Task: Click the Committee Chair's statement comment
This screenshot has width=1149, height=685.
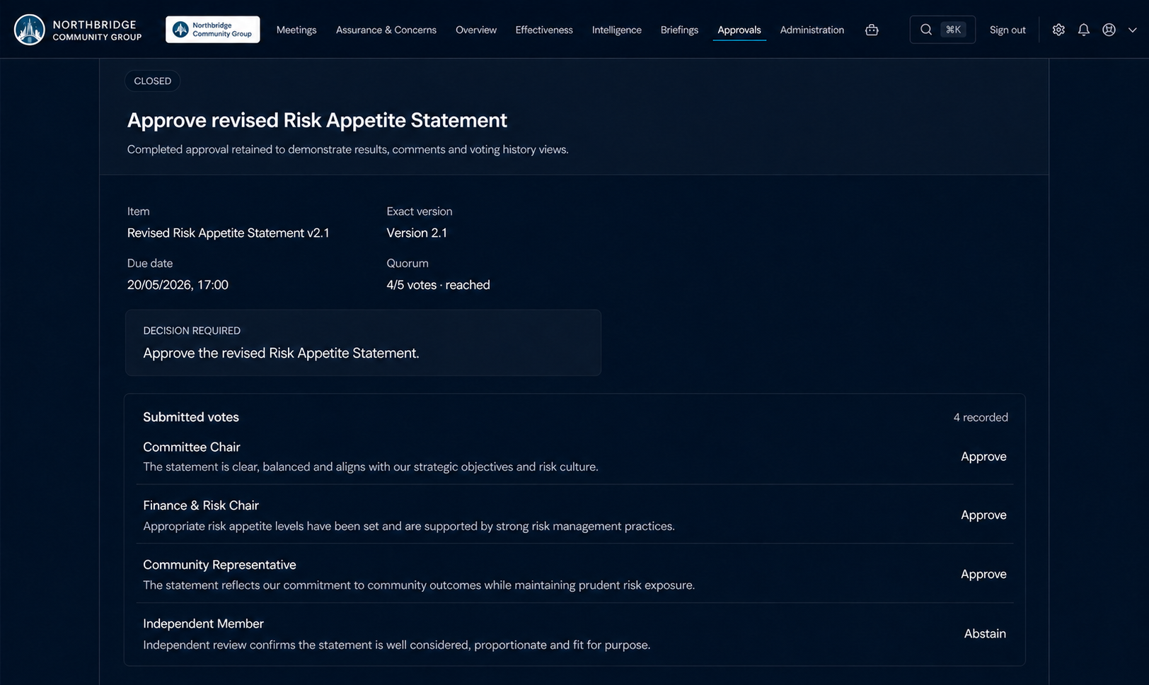Action: click(371, 467)
